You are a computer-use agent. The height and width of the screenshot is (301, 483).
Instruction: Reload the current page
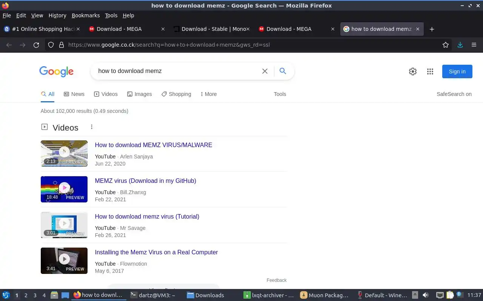point(36,45)
